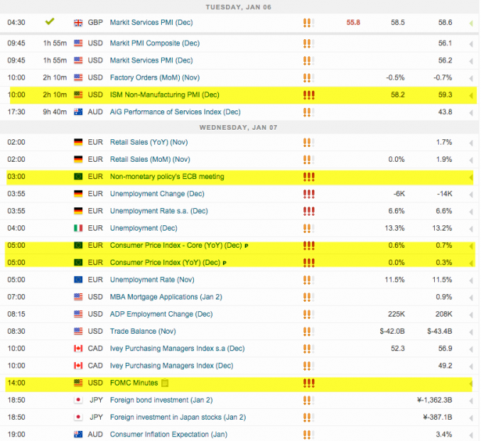Viewport: 481px width, 441px height.
Task: Expand details arrow for Factory Orders row
Action: (471, 78)
